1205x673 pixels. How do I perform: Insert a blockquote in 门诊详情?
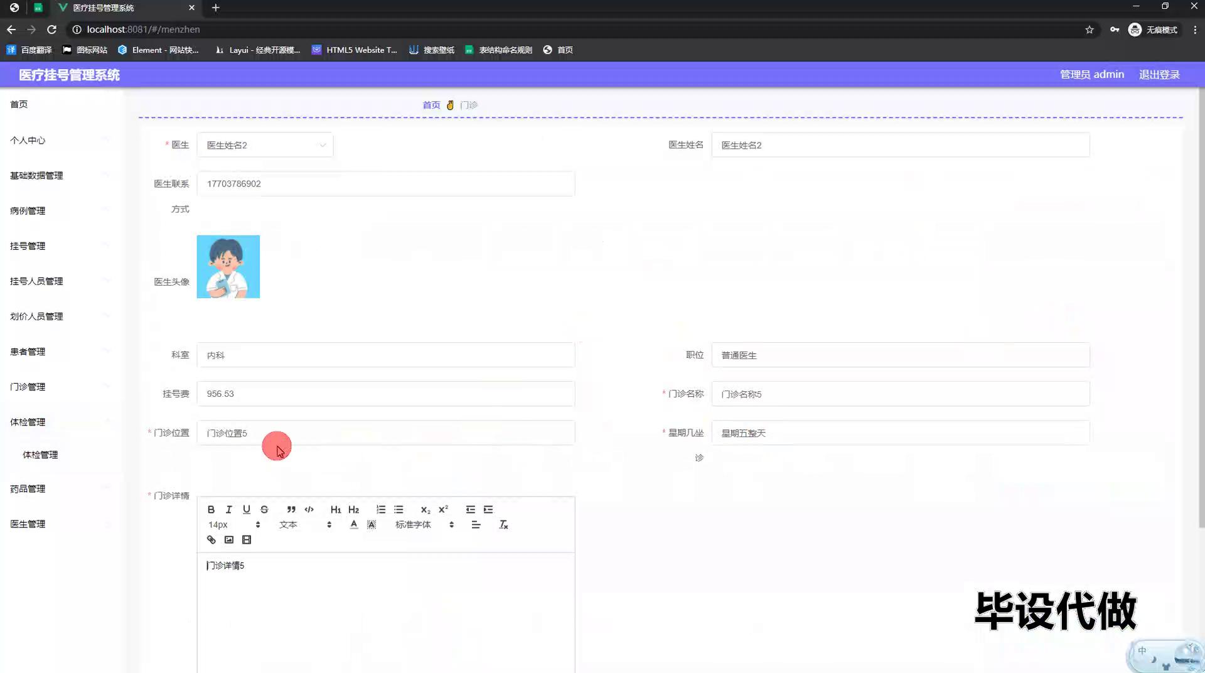(x=291, y=509)
